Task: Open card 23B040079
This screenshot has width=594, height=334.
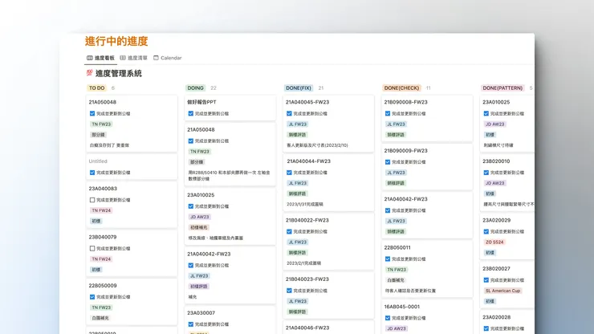Action: (x=132, y=253)
